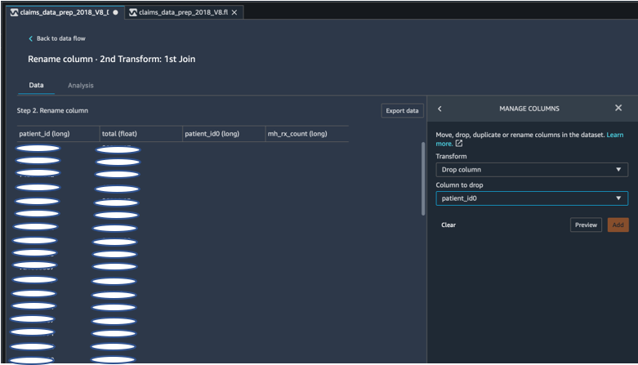Click the mh_rx_count (long) column header

pyautogui.click(x=297, y=133)
